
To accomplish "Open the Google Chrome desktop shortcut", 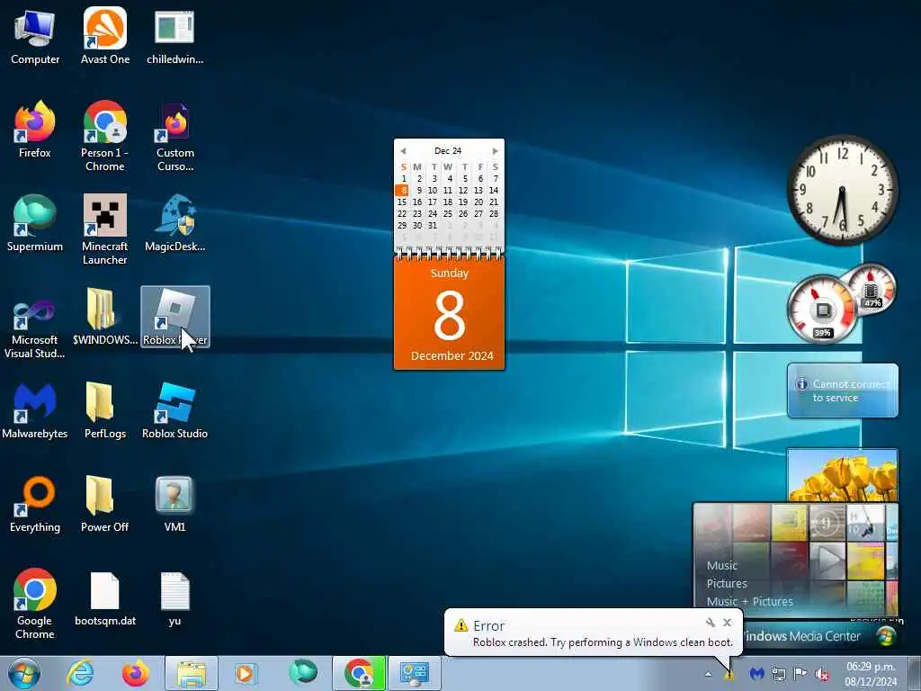I will coord(35,604).
